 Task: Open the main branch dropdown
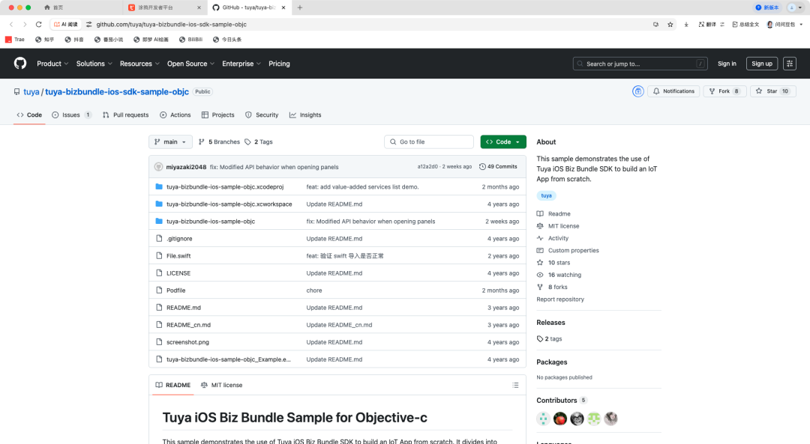coord(170,142)
